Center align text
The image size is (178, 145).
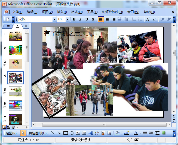coord(107,19)
